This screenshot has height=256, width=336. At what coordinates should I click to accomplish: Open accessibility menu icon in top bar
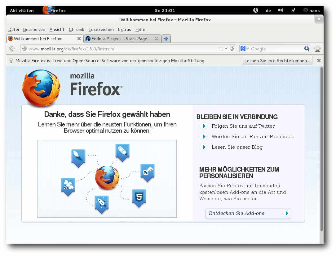(256, 10)
